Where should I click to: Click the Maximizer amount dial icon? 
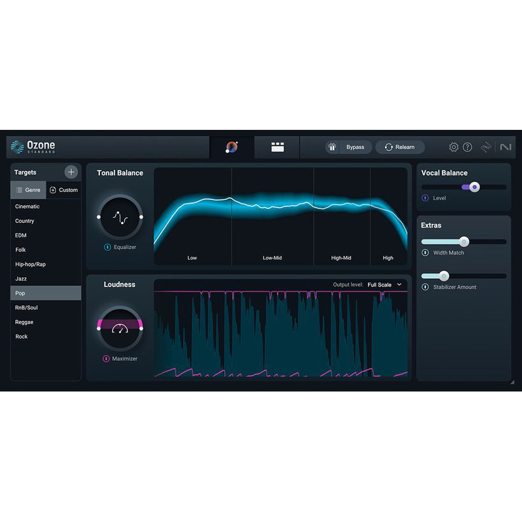[x=120, y=328]
